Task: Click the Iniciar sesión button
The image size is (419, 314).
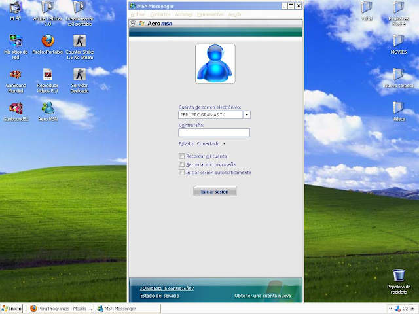Action: point(215,192)
